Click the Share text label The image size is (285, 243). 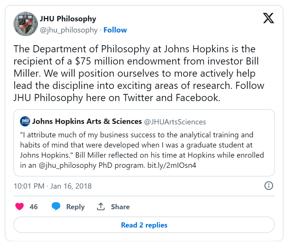pyautogui.click(x=120, y=207)
